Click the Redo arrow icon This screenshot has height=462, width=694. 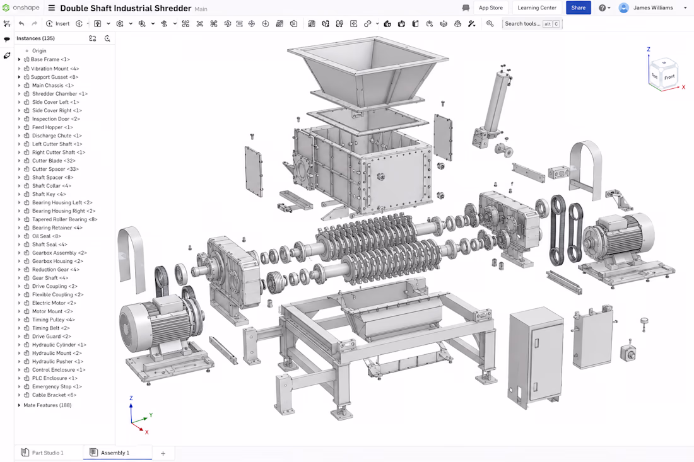pos(35,23)
